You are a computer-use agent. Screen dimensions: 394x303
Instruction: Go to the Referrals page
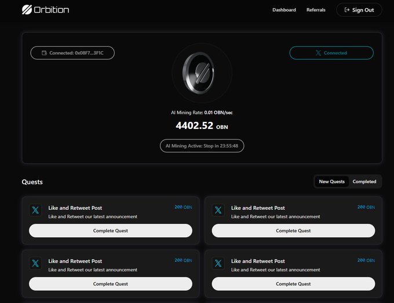pyautogui.click(x=316, y=10)
